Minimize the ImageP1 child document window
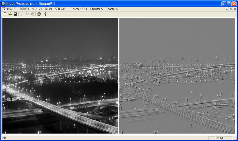 click(227, 9)
